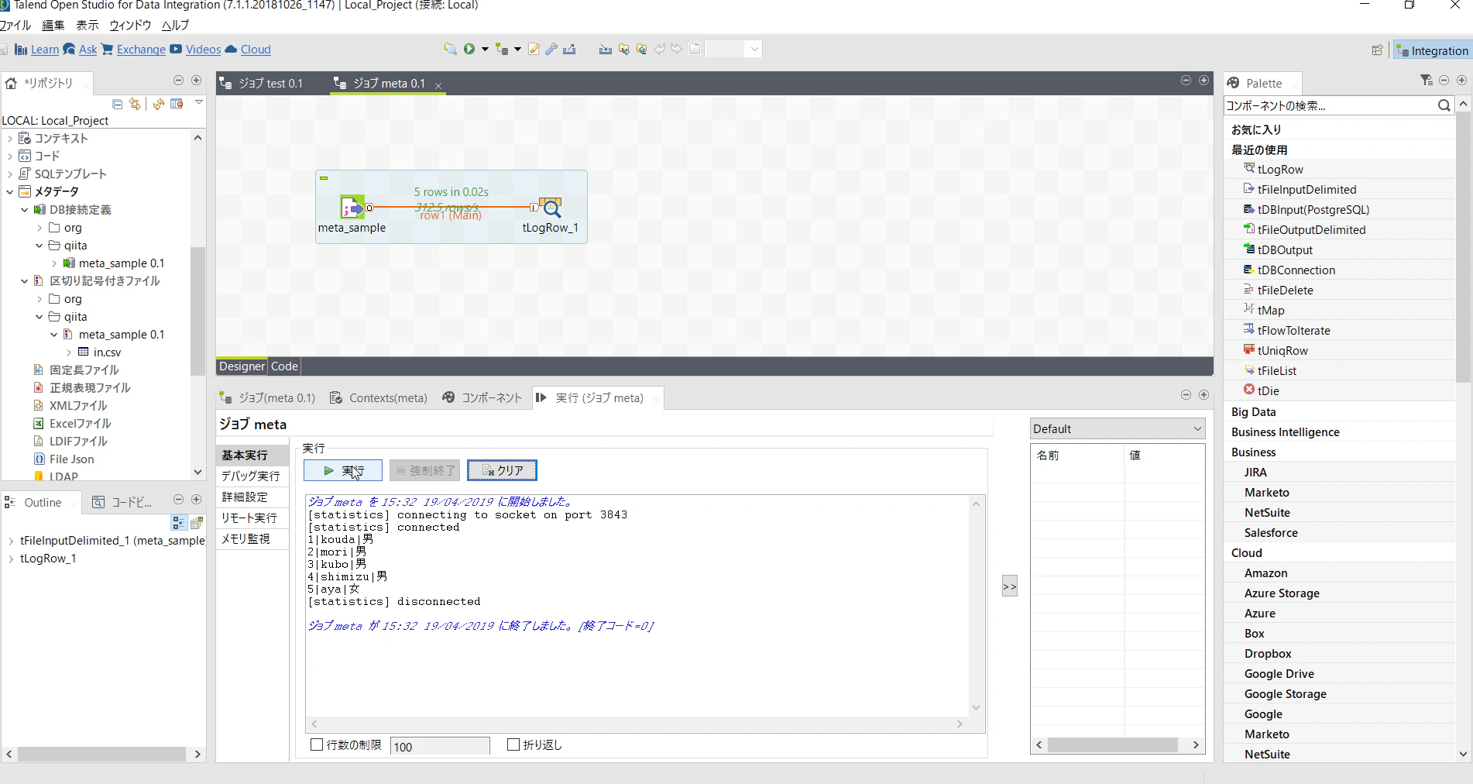Click the wrench project settings icon
Screen dimensions: 1473x784
[551, 49]
